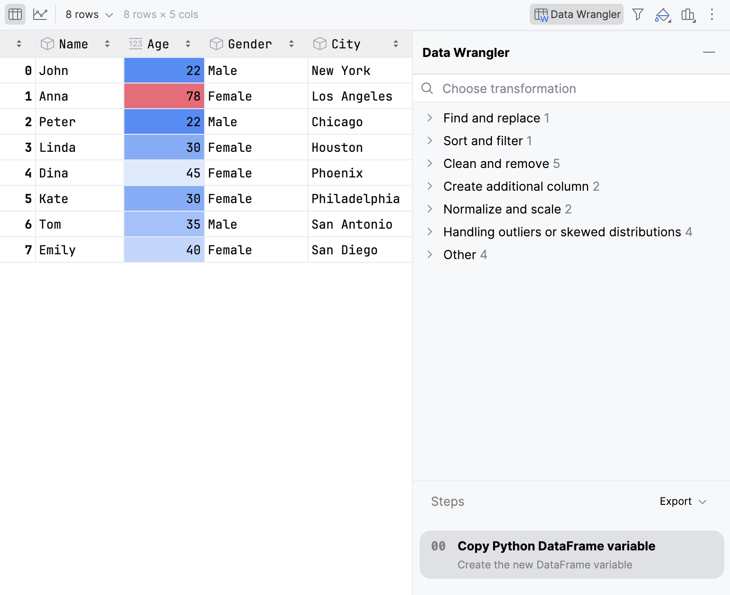Open the Export dropdown in Steps

pos(683,501)
